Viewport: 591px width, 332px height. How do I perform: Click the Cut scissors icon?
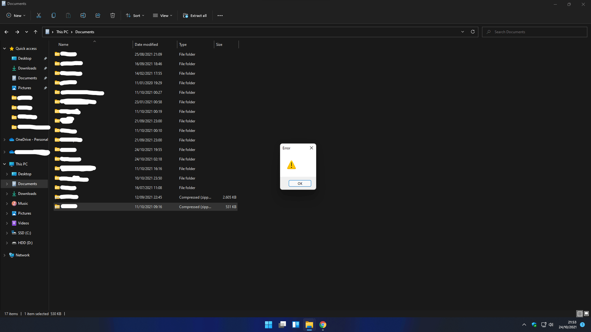click(39, 15)
